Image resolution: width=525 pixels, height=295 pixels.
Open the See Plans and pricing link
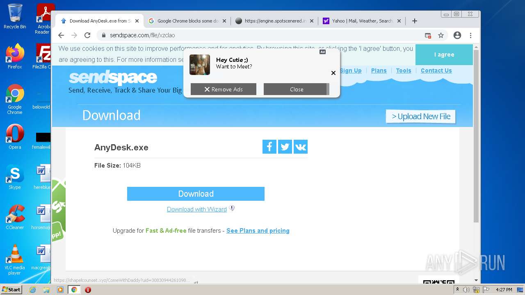pos(258,231)
